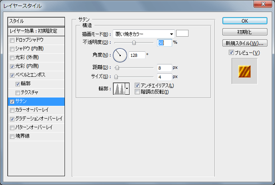Click the 距離 distance slider handle
The image size is (275, 185).
pos(117,68)
